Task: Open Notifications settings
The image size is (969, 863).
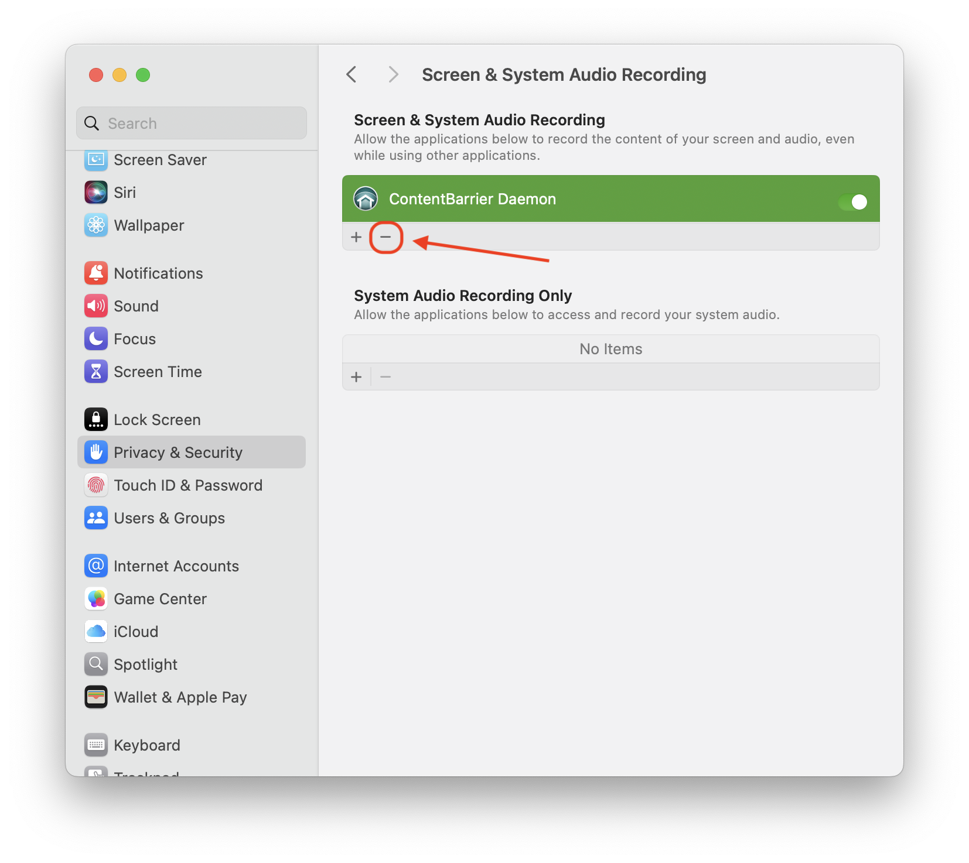Action: click(x=158, y=273)
